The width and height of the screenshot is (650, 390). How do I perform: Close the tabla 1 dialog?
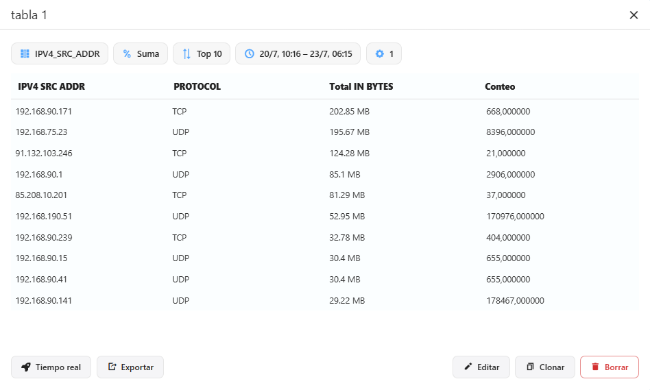click(634, 15)
